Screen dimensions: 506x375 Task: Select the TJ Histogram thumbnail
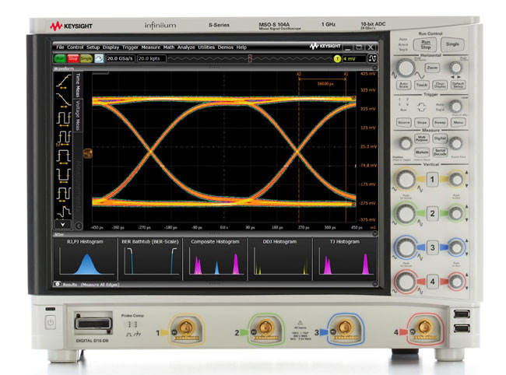pyautogui.click(x=344, y=258)
